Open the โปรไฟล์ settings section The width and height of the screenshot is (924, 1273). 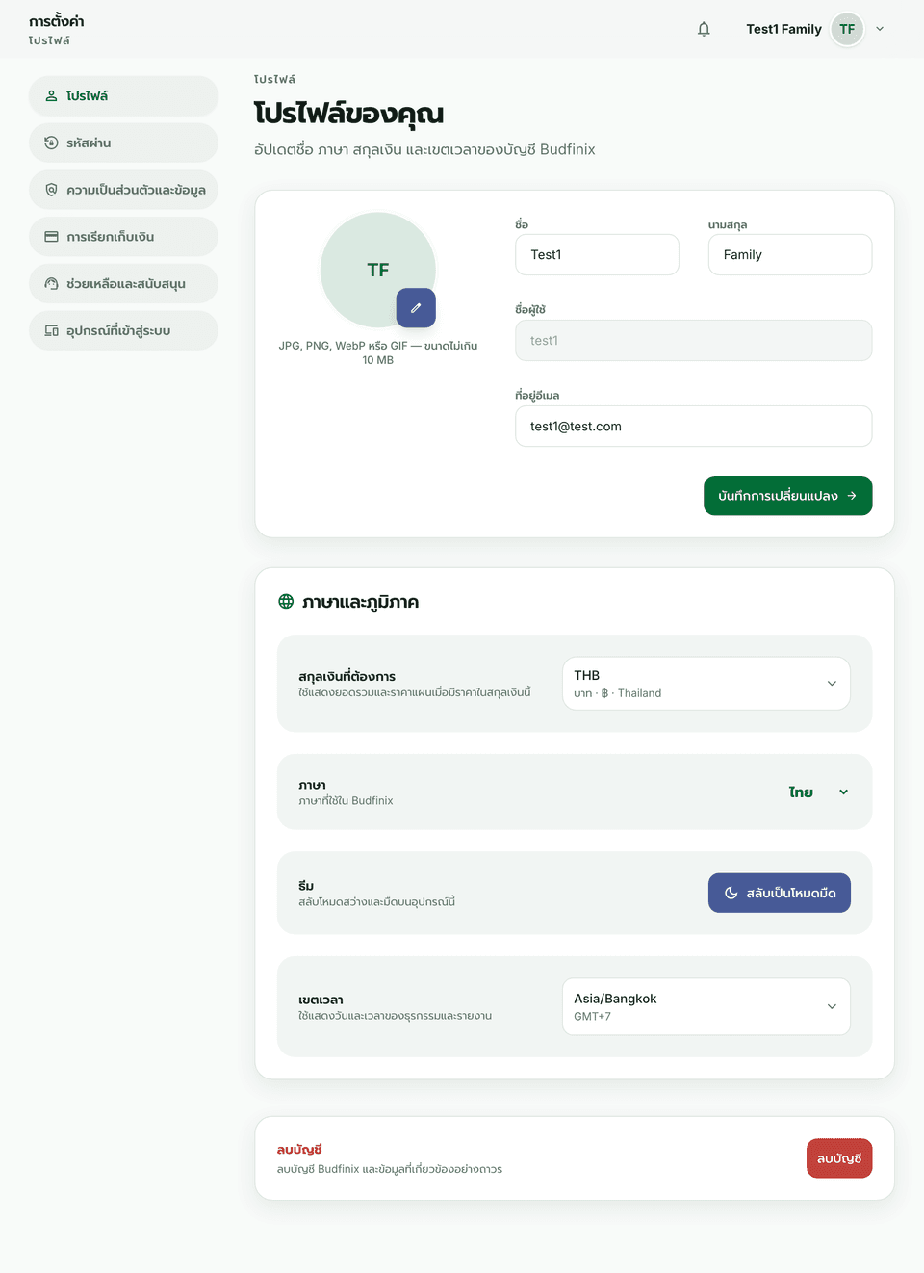coord(123,96)
